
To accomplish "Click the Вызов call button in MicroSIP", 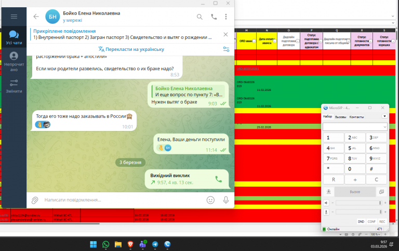I will (x=355, y=192).
